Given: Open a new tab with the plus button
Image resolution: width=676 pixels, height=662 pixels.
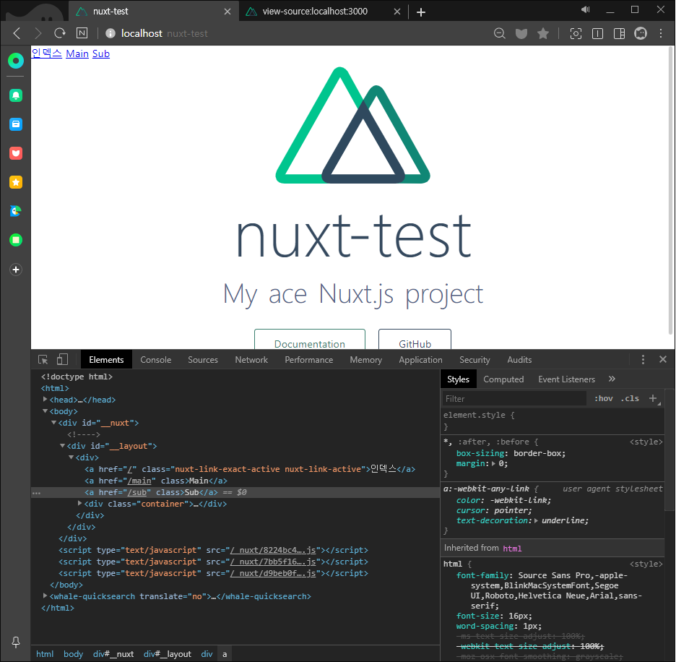Looking at the screenshot, I should (421, 12).
